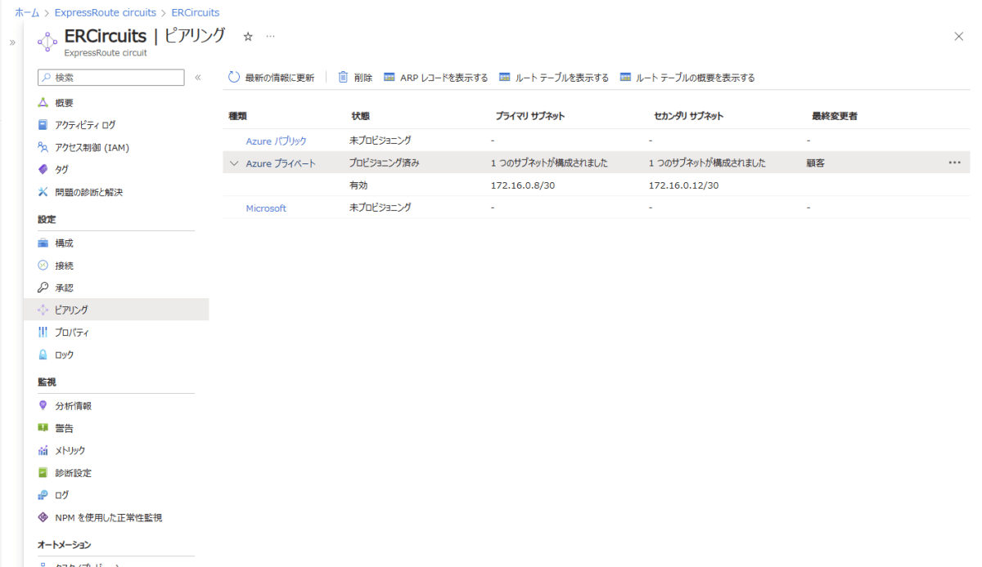Screen dimensions: 982x567
Task: Click ARP レコードを表示する
Action: pyautogui.click(x=435, y=78)
